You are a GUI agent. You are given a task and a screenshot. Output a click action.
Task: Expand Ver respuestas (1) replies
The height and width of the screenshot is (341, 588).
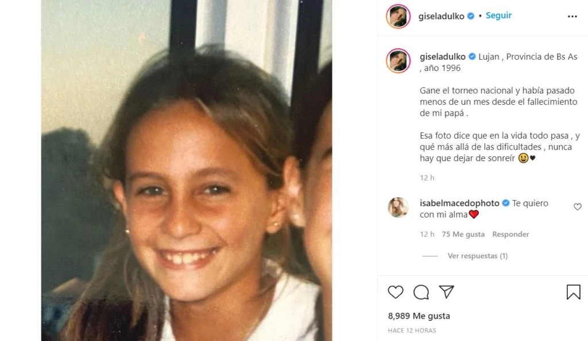click(477, 256)
